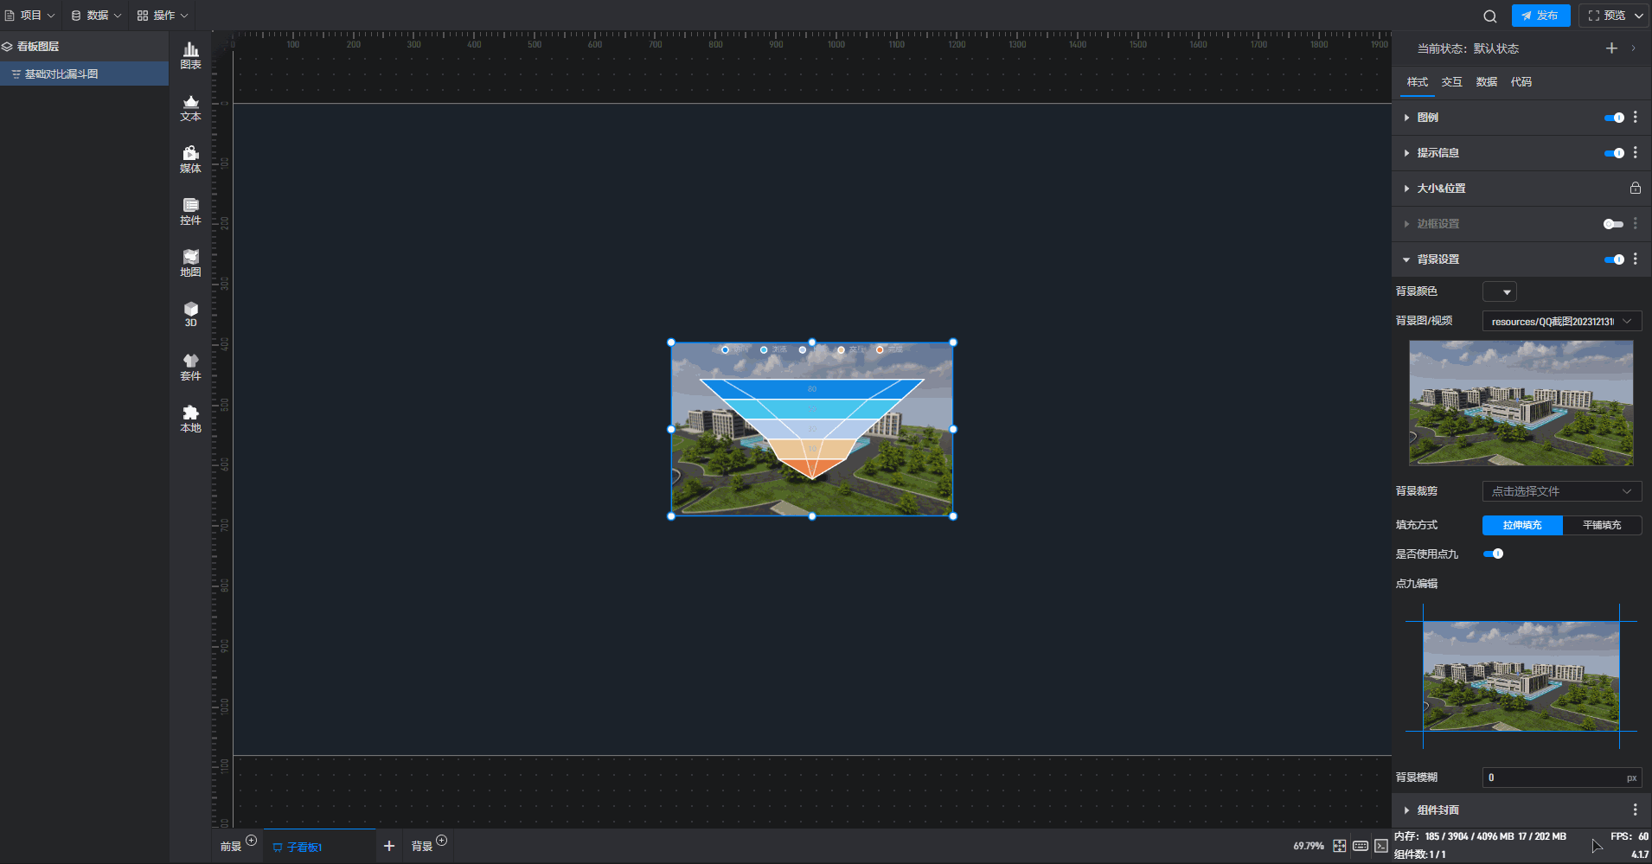Open the 背景裁剪 file dropdown
The height and width of the screenshot is (864, 1652).
coord(1561,491)
